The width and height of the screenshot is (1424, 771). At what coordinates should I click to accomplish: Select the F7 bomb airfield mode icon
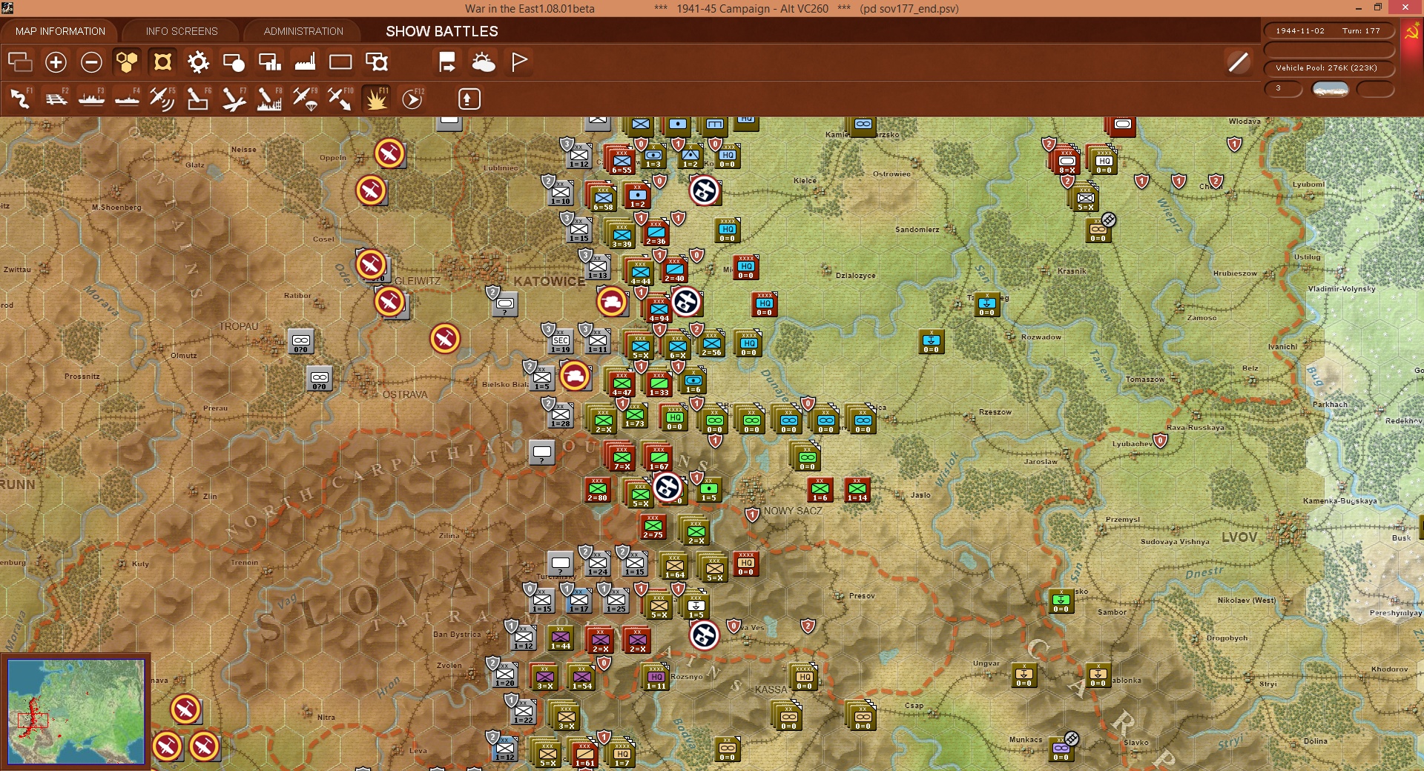pos(234,99)
